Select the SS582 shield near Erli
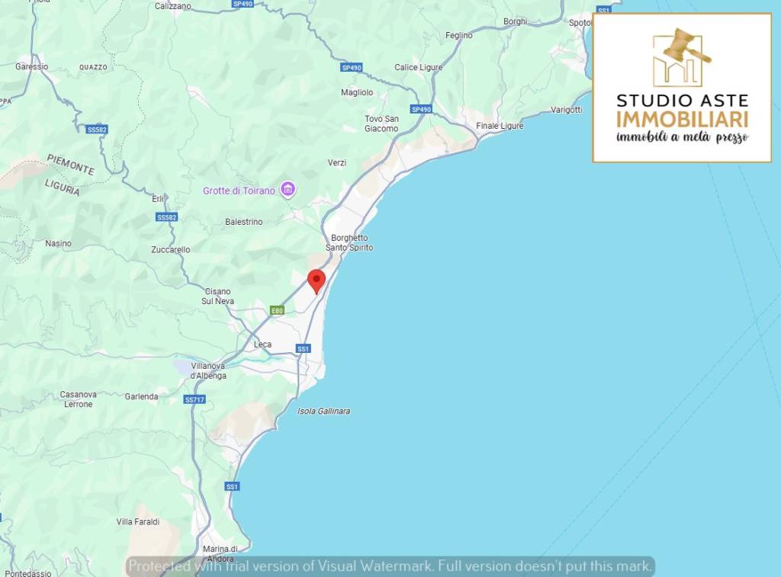781x577 pixels. click(166, 217)
